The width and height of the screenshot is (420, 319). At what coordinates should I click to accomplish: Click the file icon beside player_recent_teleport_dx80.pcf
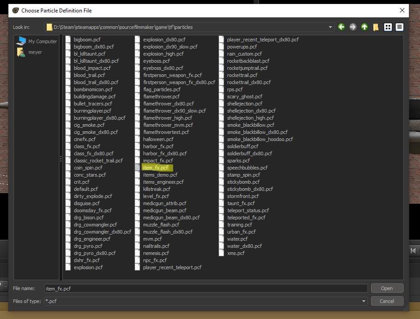pos(221,40)
